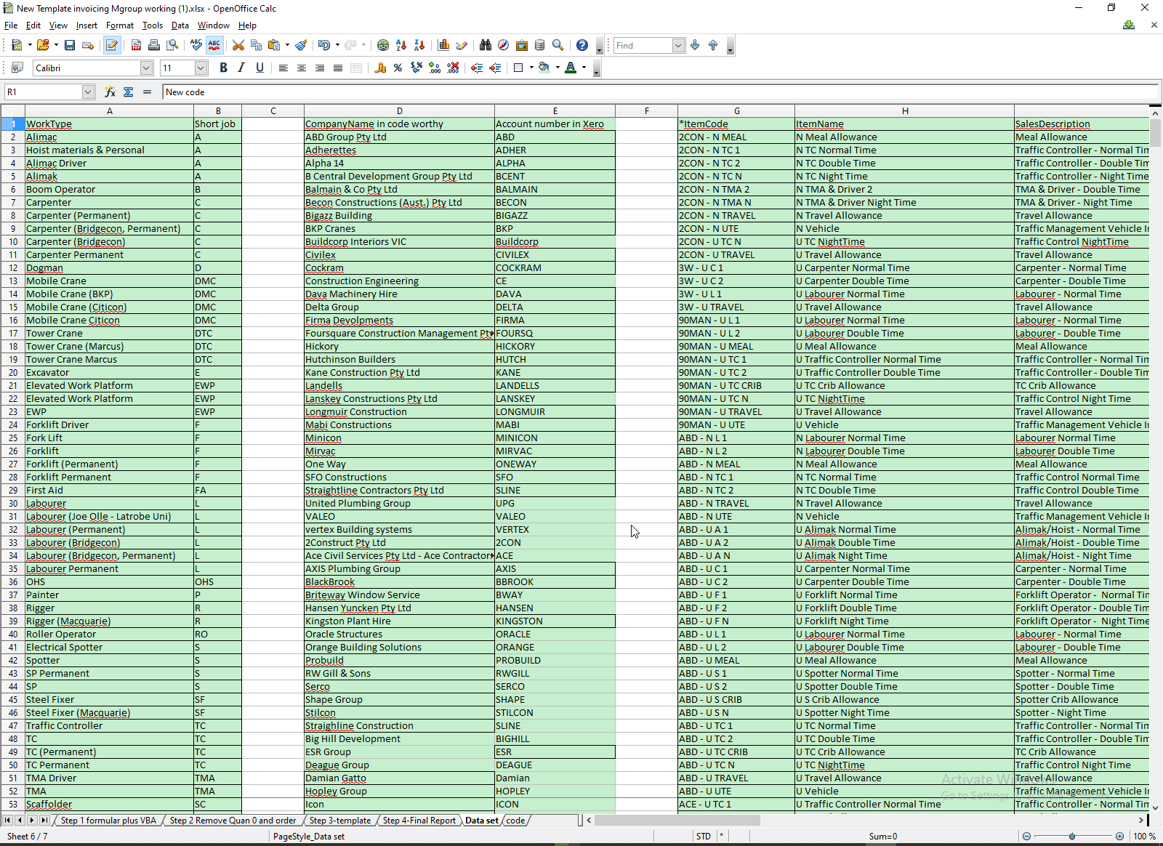The height and width of the screenshot is (846, 1163).
Task: Open the Undo history dropdown arrow
Action: (337, 45)
